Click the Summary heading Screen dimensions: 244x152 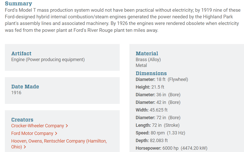(18, 4)
